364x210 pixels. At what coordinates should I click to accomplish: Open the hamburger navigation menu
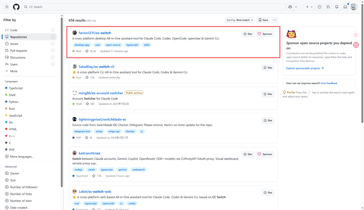[7, 7]
